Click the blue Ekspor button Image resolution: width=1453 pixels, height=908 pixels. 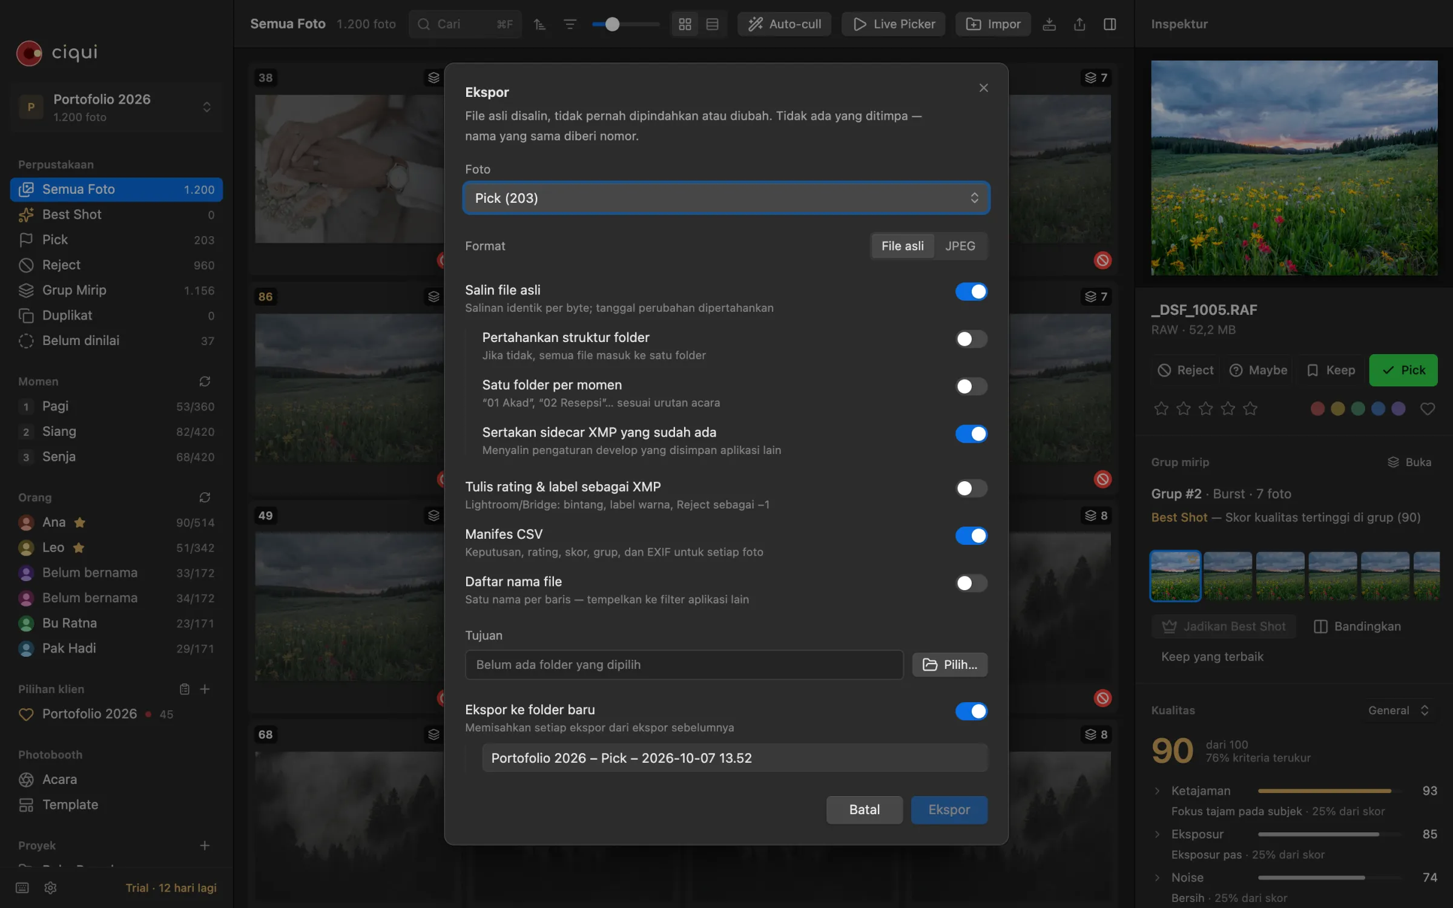tap(949, 809)
